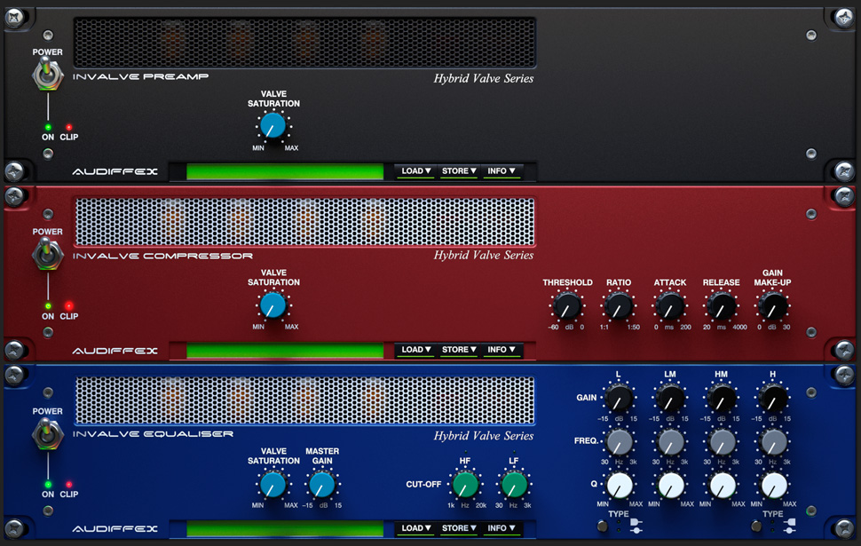Click the H band Gain knob

click(773, 398)
